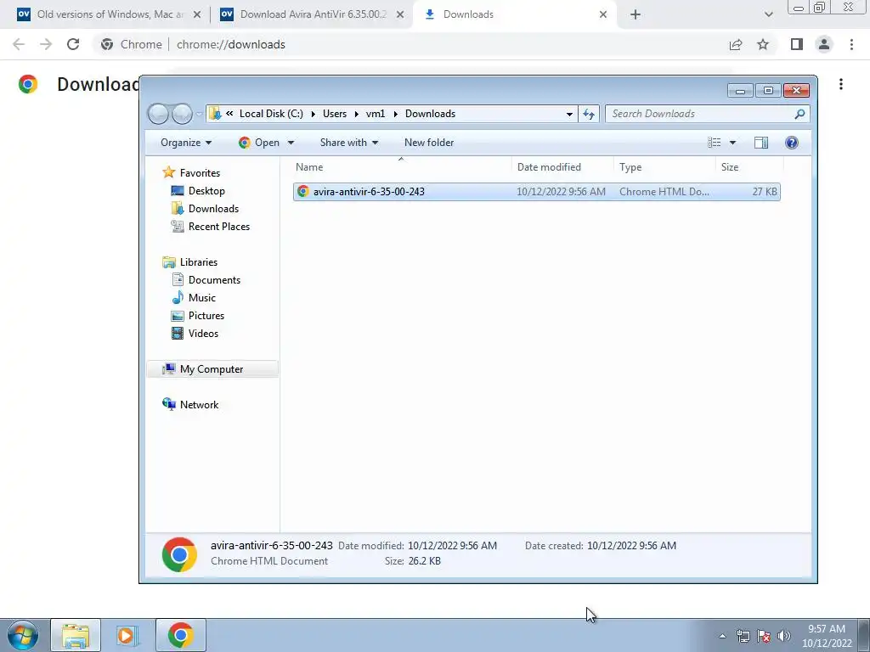Close the Download Avira AntiVir tab

tap(400, 14)
